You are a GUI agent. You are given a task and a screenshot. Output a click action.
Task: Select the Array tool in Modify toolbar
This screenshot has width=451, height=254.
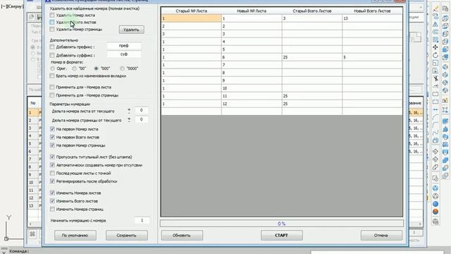[435, 40]
